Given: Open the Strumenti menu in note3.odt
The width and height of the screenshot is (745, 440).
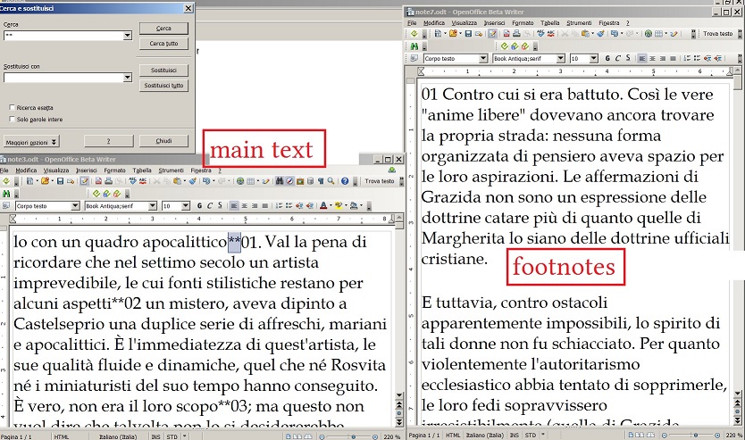Looking at the screenshot, I should [171, 170].
